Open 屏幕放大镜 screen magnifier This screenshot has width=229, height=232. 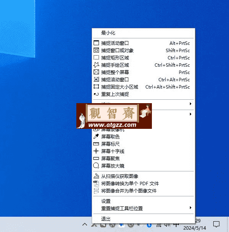(x=143, y=166)
